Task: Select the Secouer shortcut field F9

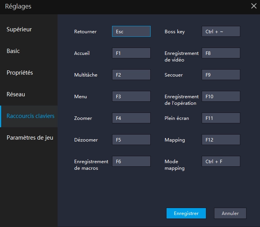Action: tap(221, 75)
